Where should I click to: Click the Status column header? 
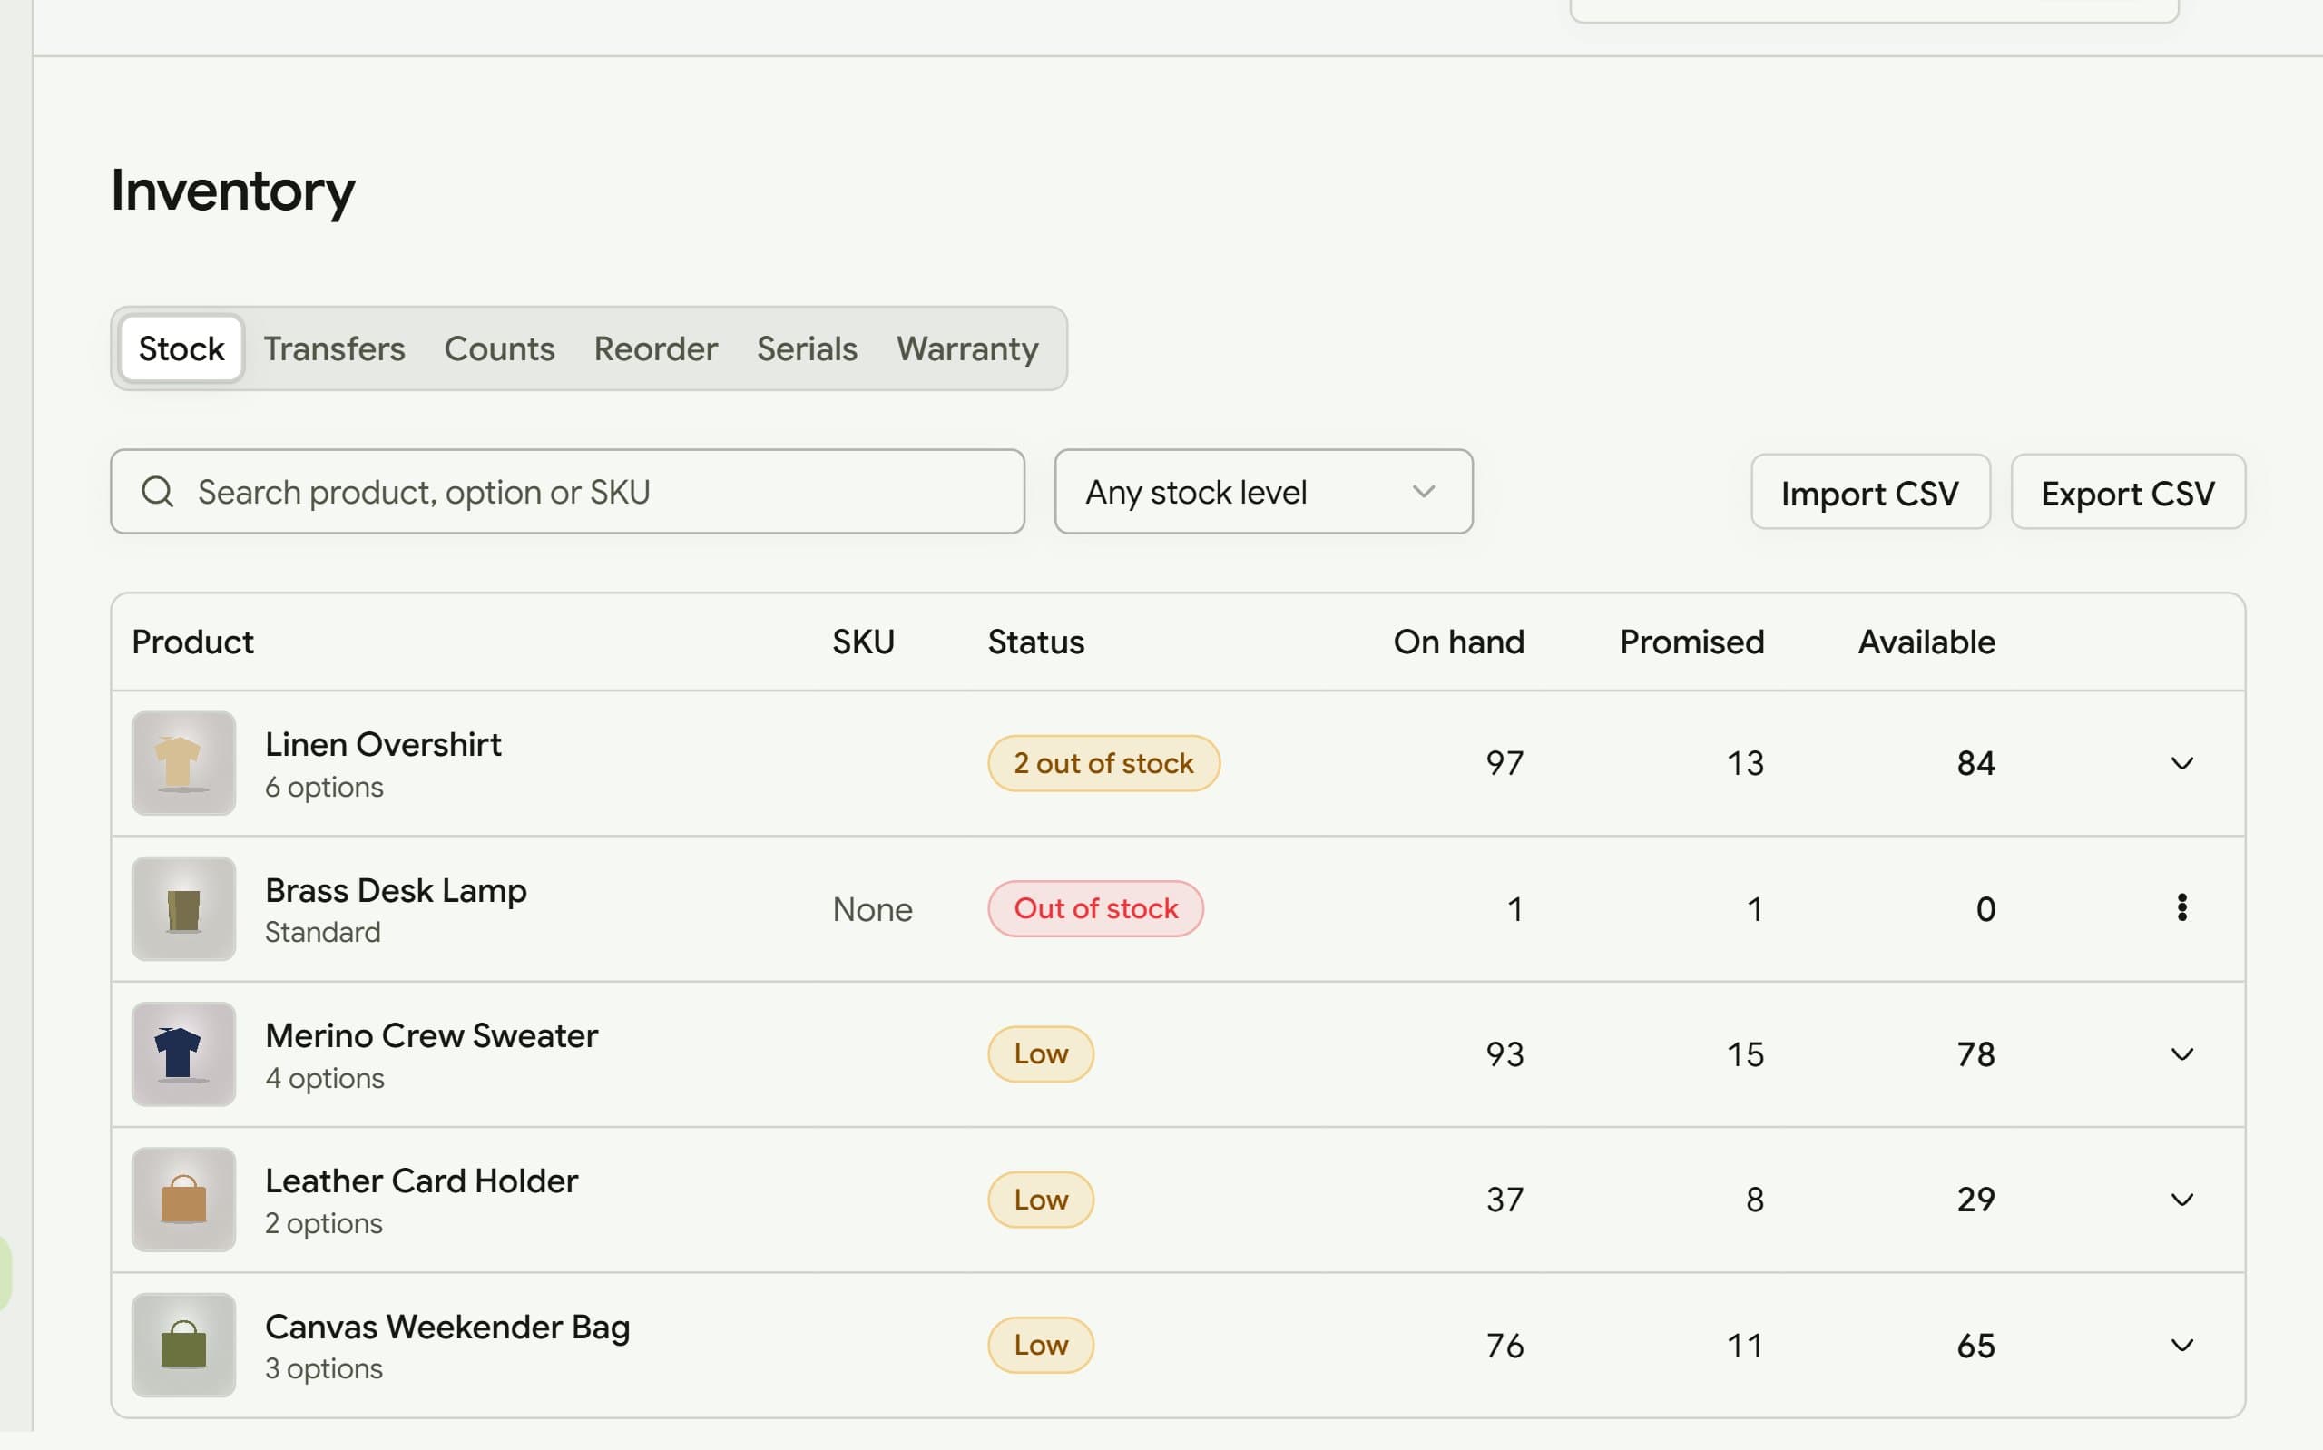click(1036, 642)
